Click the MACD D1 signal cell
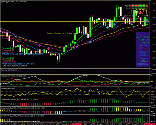The width and height of the screenshot is (156, 125). point(147,5)
